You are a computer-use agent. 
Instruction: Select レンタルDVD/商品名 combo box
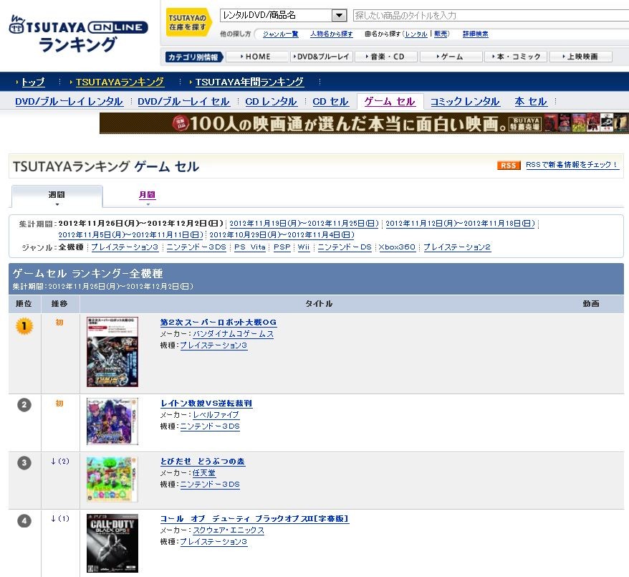[283, 16]
